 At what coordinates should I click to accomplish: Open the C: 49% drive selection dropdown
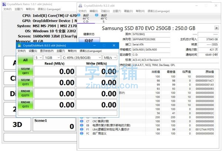point(81,58)
